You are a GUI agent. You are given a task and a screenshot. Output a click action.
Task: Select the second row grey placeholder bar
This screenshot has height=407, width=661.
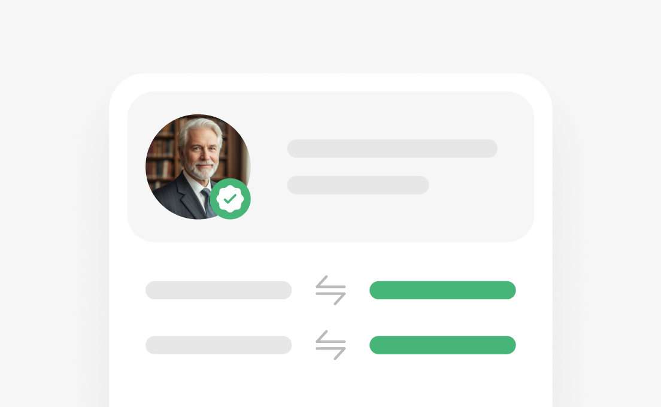coord(219,345)
